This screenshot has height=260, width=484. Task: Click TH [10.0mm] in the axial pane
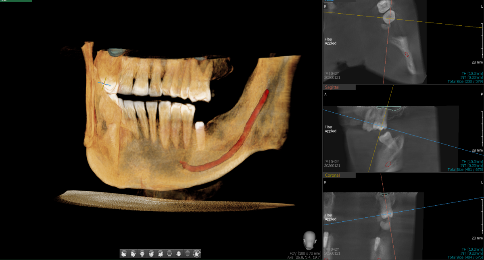(x=472, y=74)
